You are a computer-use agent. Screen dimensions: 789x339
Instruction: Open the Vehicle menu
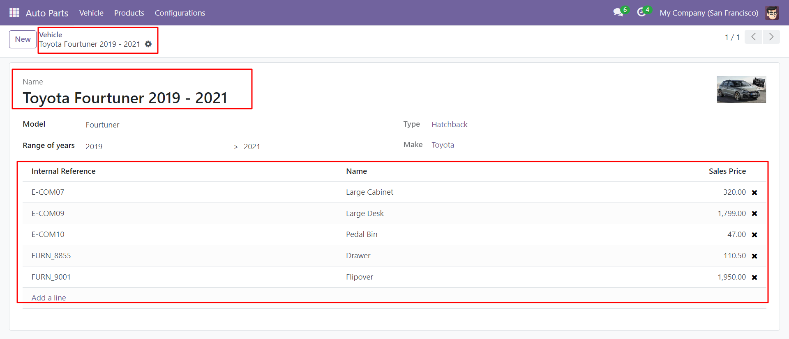click(x=91, y=13)
